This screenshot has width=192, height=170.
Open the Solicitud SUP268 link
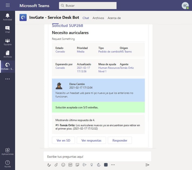pos(68,26)
